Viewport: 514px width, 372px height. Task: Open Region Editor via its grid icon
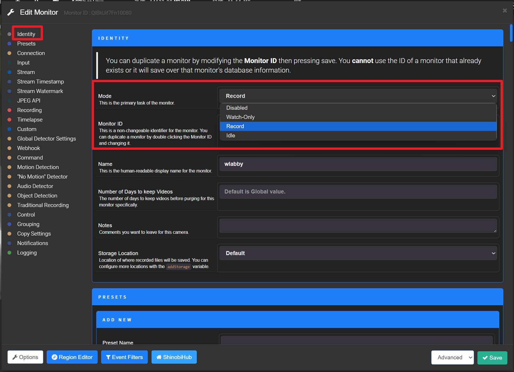click(54, 357)
